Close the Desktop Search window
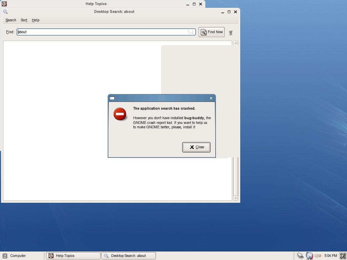The width and height of the screenshot is (347, 260). pyautogui.click(x=236, y=12)
